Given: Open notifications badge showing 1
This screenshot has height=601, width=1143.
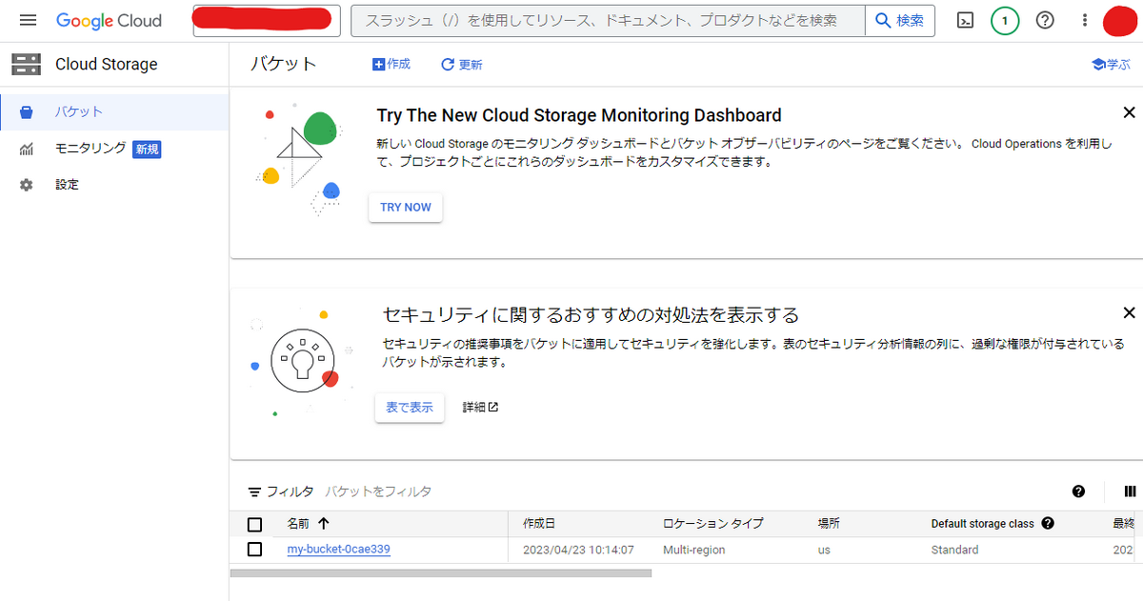Looking at the screenshot, I should 1005,20.
